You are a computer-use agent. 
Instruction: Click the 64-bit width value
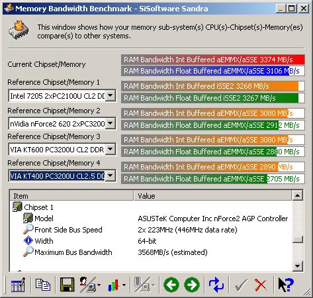[147, 241]
